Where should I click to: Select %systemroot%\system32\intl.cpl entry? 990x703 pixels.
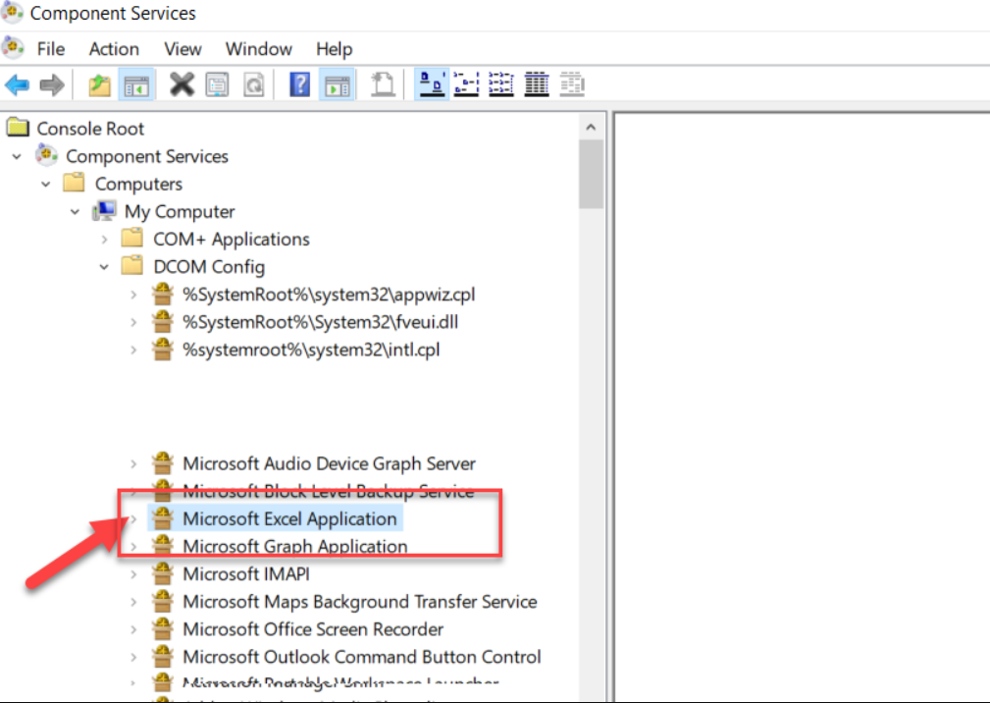pyautogui.click(x=311, y=350)
